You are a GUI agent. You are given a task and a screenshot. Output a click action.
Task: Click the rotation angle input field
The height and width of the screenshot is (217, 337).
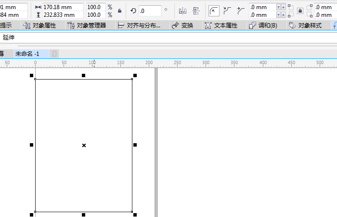(150, 11)
